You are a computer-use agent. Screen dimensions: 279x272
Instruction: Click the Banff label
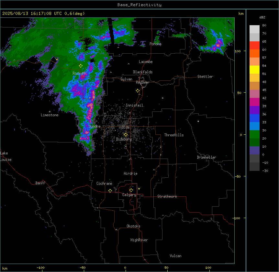[40, 183]
